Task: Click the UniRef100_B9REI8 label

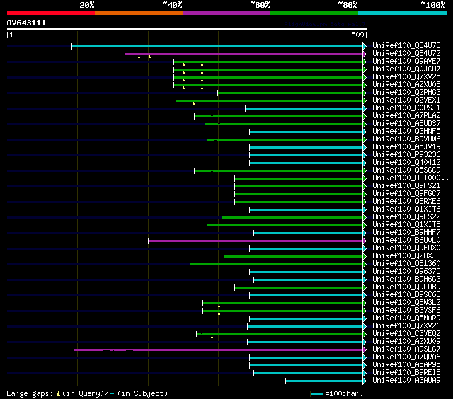Action: 406,373
